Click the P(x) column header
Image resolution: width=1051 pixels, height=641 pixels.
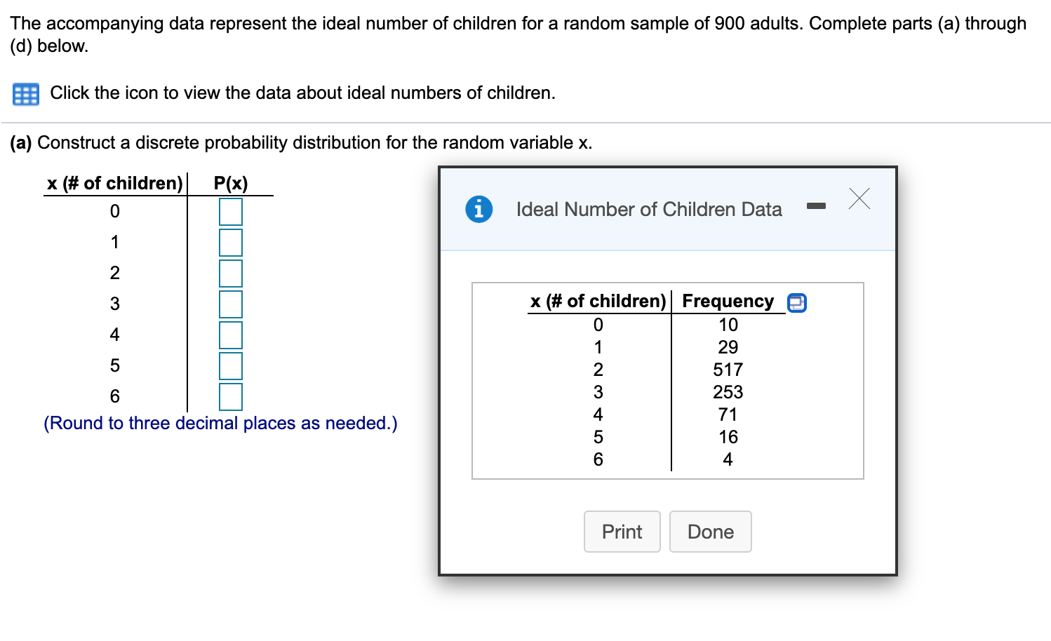pos(230,183)
